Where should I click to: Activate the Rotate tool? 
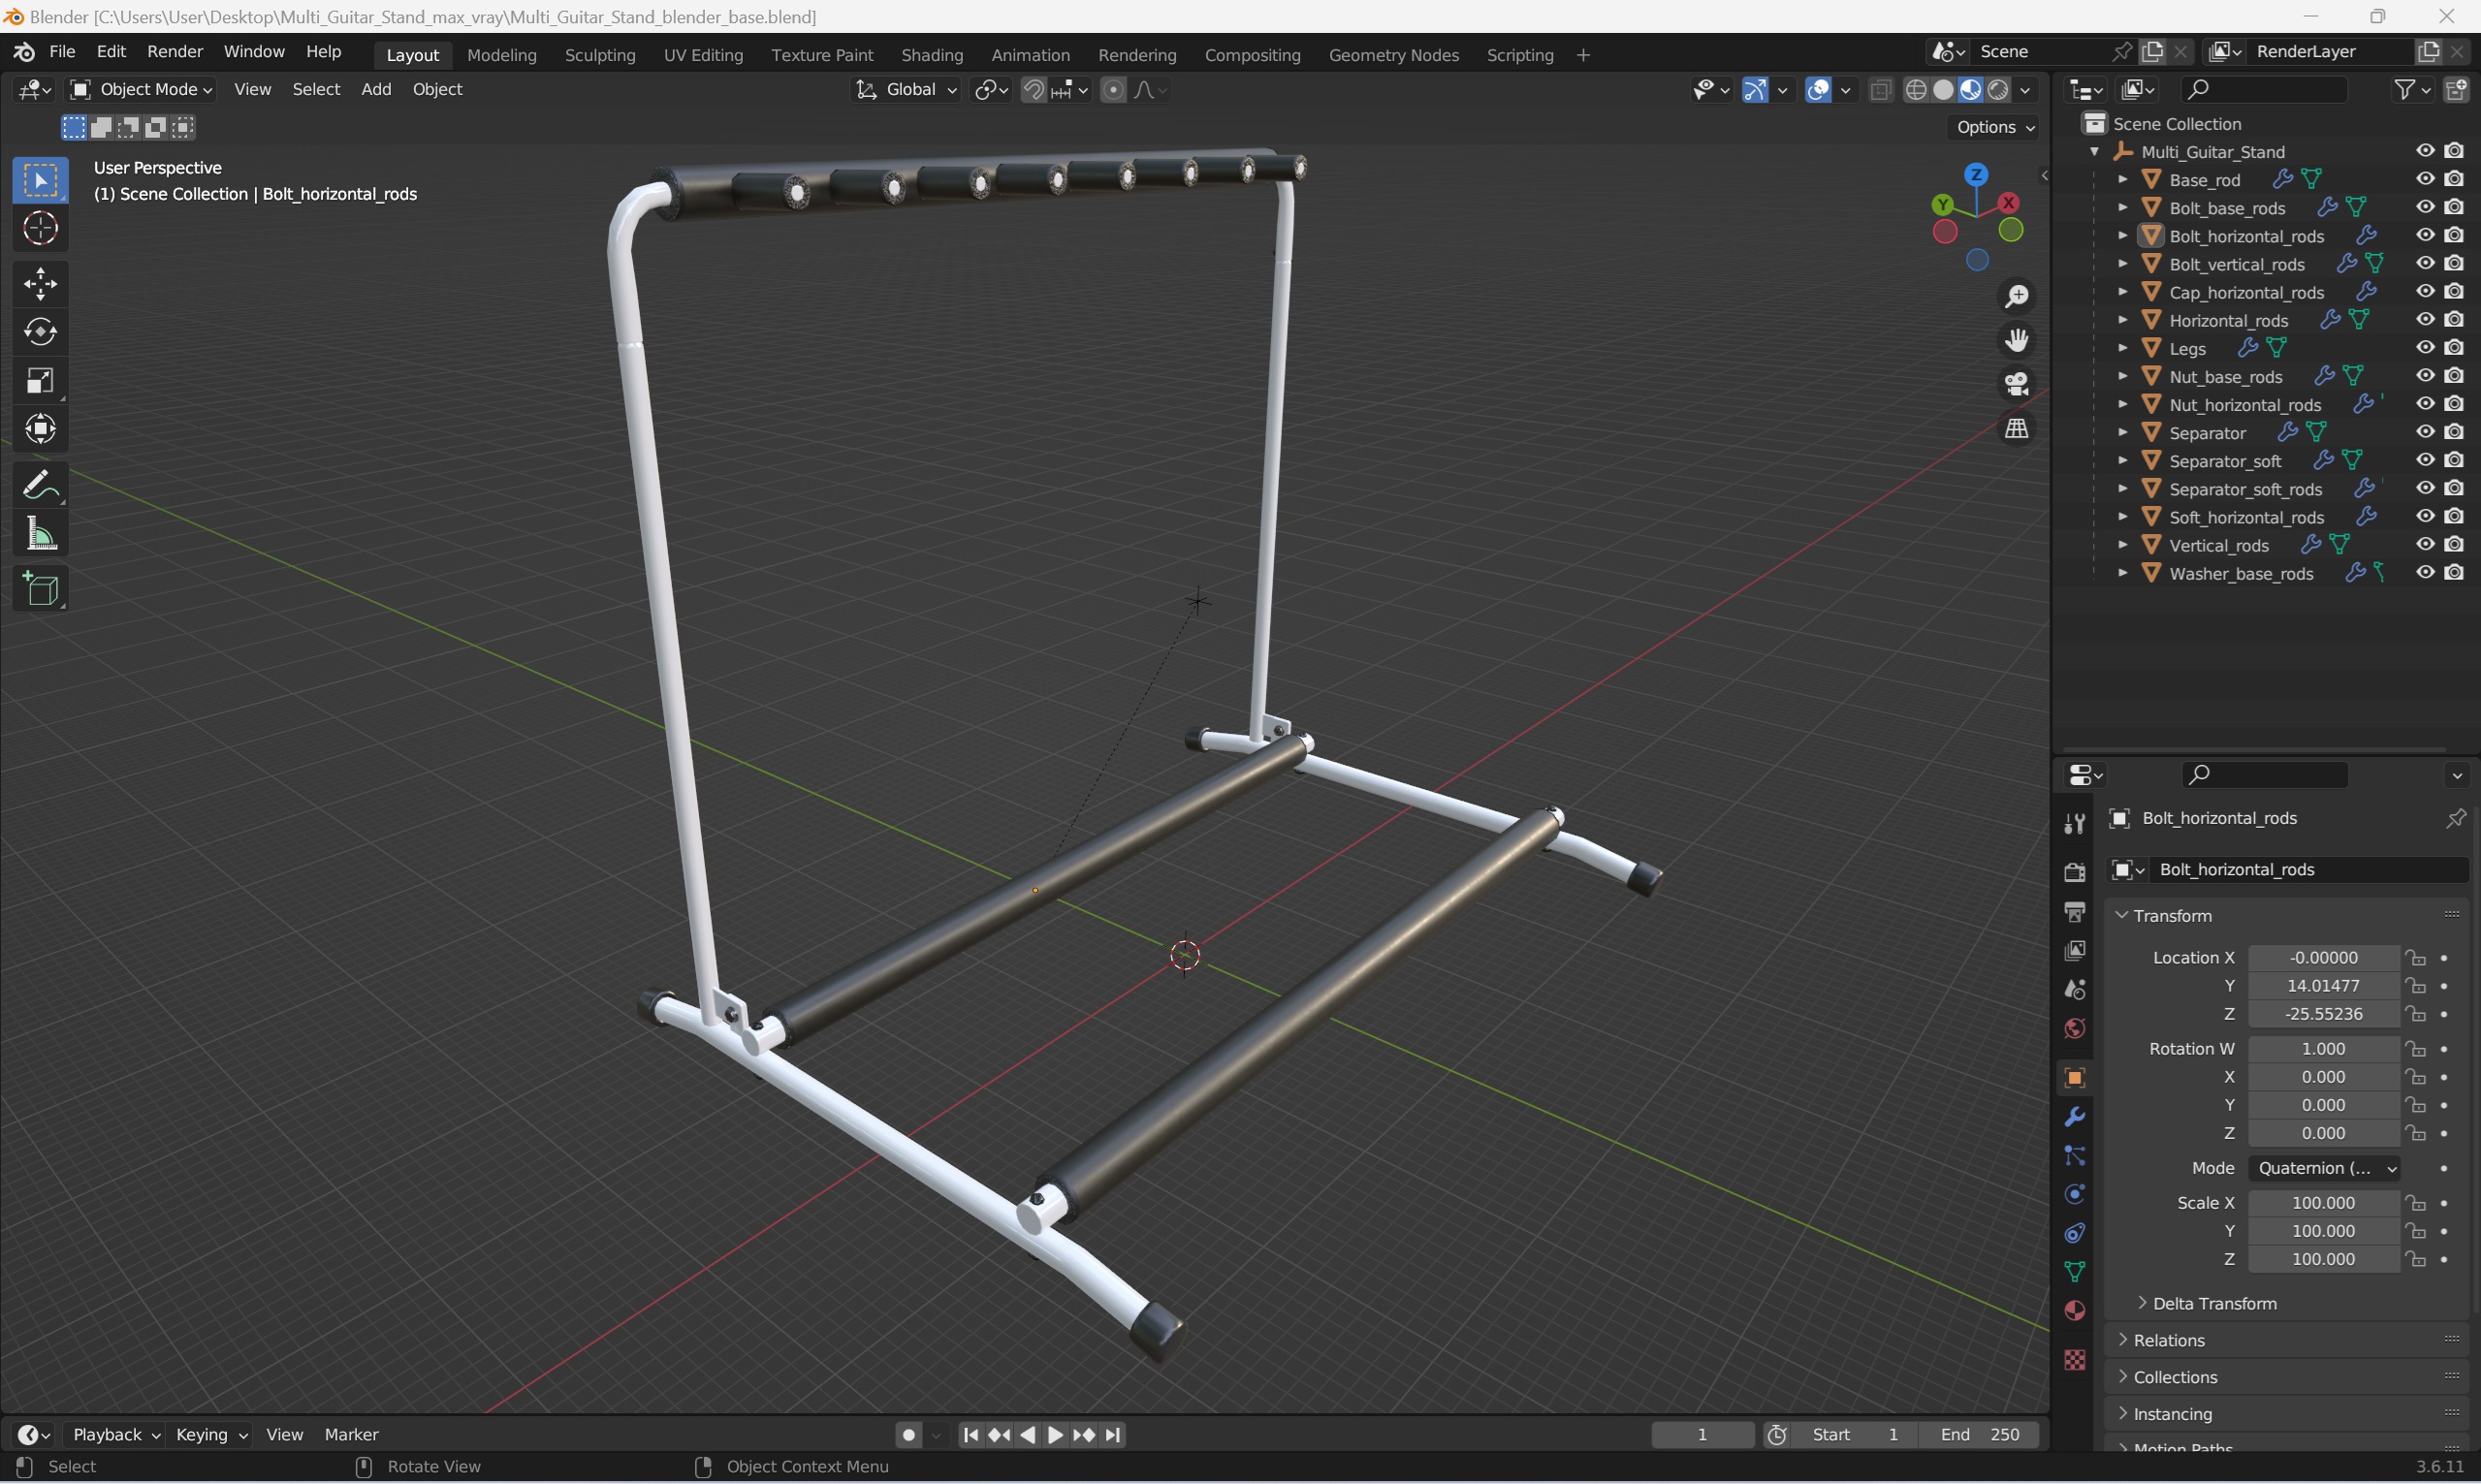tap(40, 332)
